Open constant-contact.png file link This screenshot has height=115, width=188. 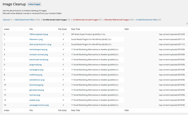click(x=38, y=54)
